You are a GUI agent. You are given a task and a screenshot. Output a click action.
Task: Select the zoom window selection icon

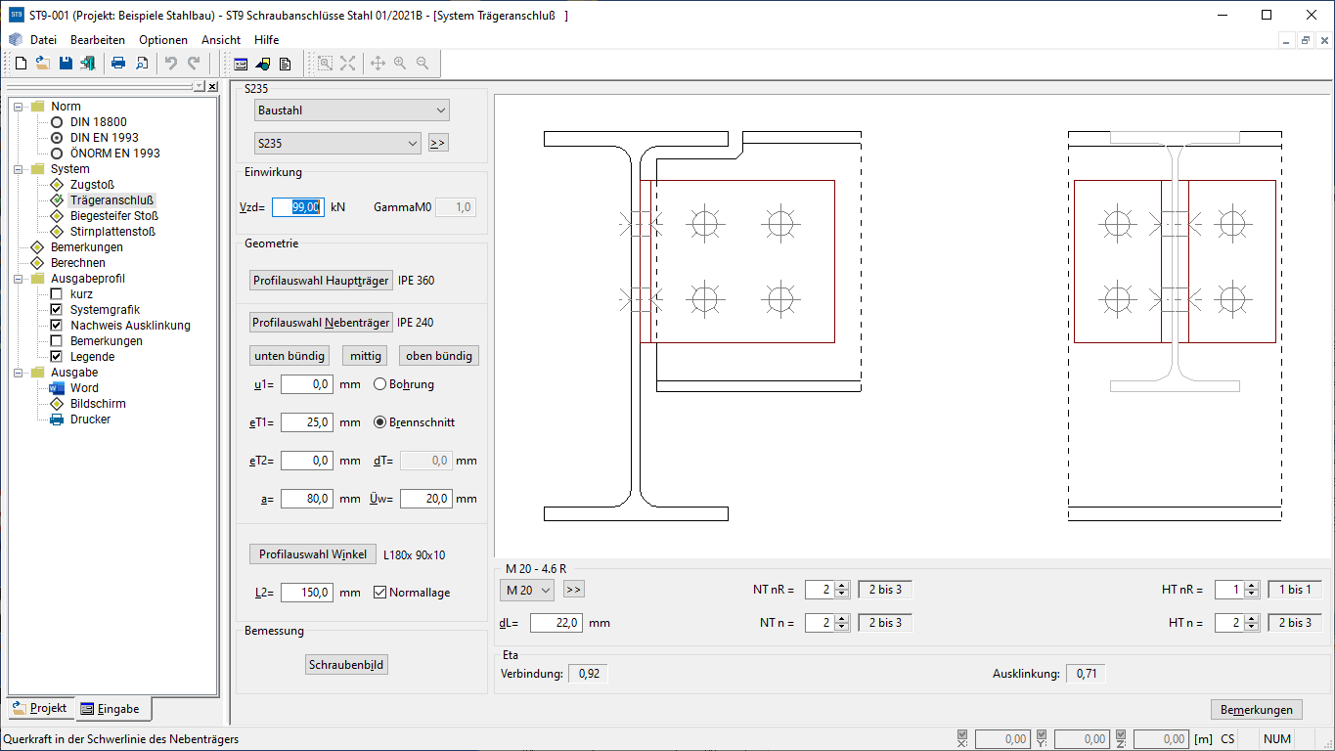point(325,64)
